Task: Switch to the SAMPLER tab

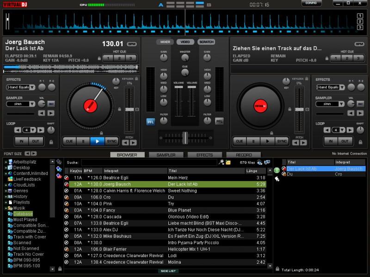Action: [166, 155]
